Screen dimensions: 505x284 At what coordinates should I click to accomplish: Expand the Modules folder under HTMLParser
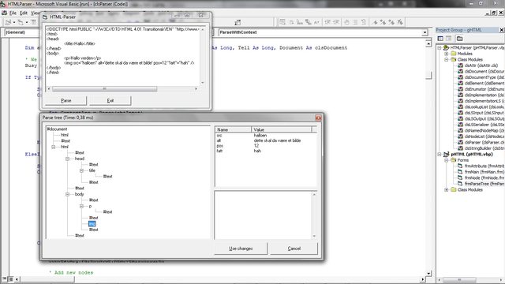click(x=447, y=54)
